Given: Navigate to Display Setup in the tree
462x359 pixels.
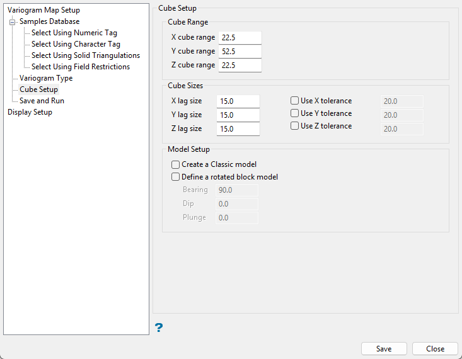Looking at the screenshot, I should 30,112.
